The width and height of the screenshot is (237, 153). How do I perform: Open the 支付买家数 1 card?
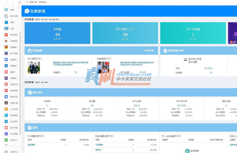tap(193, 33)
